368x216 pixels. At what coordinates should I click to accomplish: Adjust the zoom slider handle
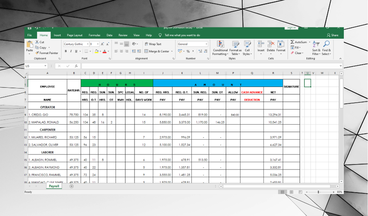pyautogui.click(x=318, y=192)
